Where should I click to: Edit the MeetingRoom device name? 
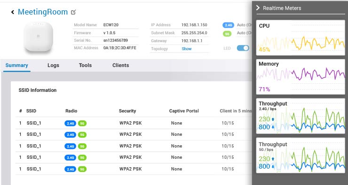click(73, 12)
